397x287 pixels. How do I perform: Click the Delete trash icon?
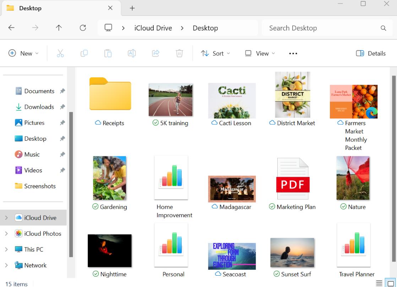click(x=179, y=53)
